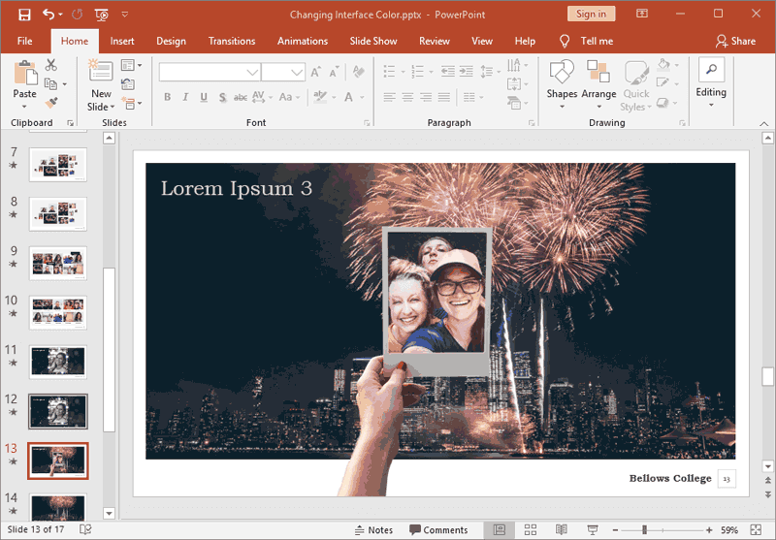Click Shape Outline pen control
776x540 pixels.
pyautogui.click(x=663, y=82)
